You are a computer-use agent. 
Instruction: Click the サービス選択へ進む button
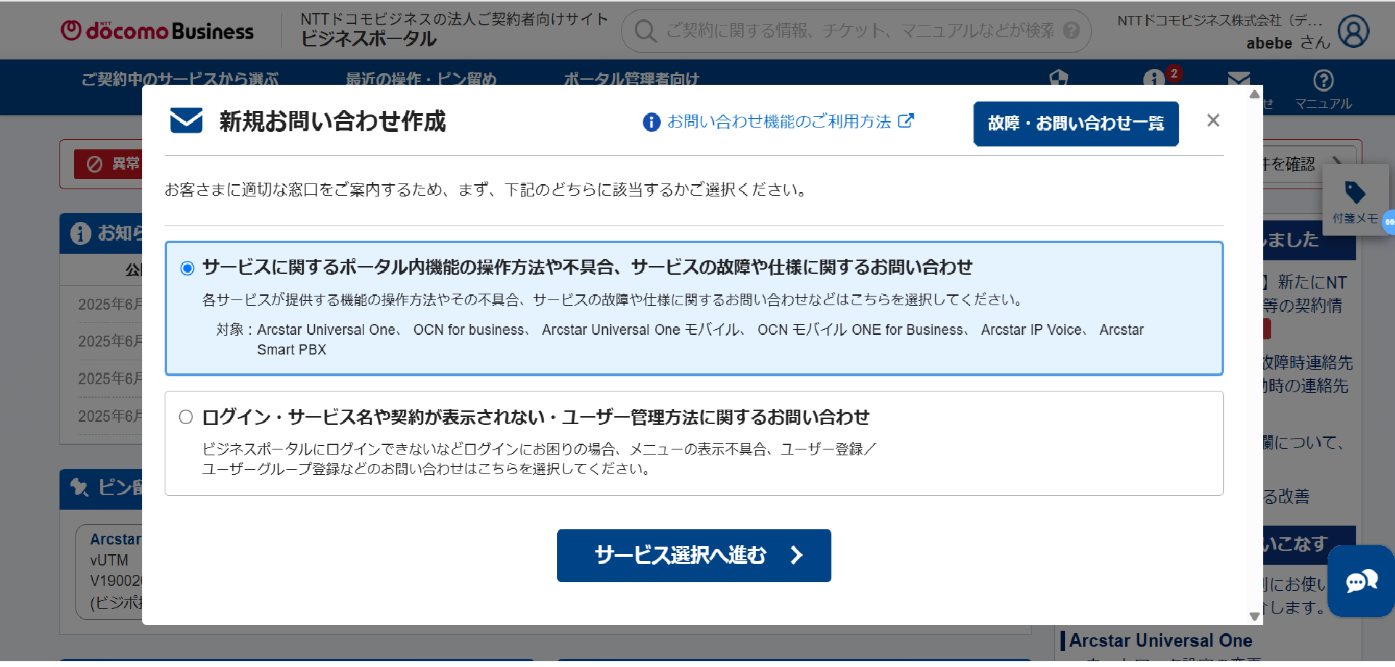(x=694, y=555)
